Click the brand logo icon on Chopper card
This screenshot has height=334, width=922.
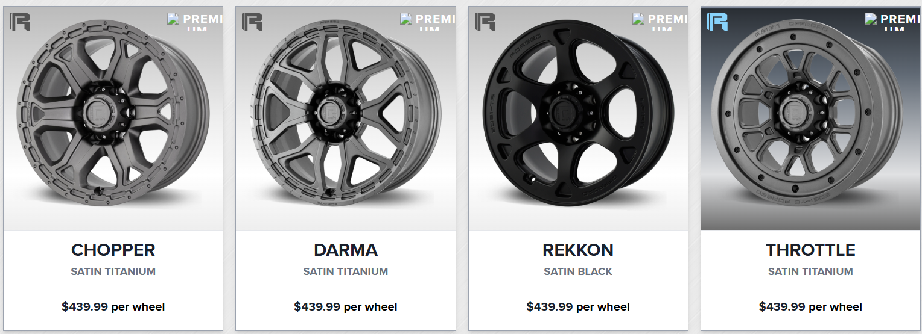tap(20, 22)
